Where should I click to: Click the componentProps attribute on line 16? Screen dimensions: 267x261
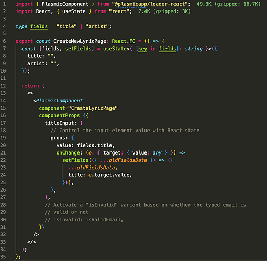pos(59,116)
